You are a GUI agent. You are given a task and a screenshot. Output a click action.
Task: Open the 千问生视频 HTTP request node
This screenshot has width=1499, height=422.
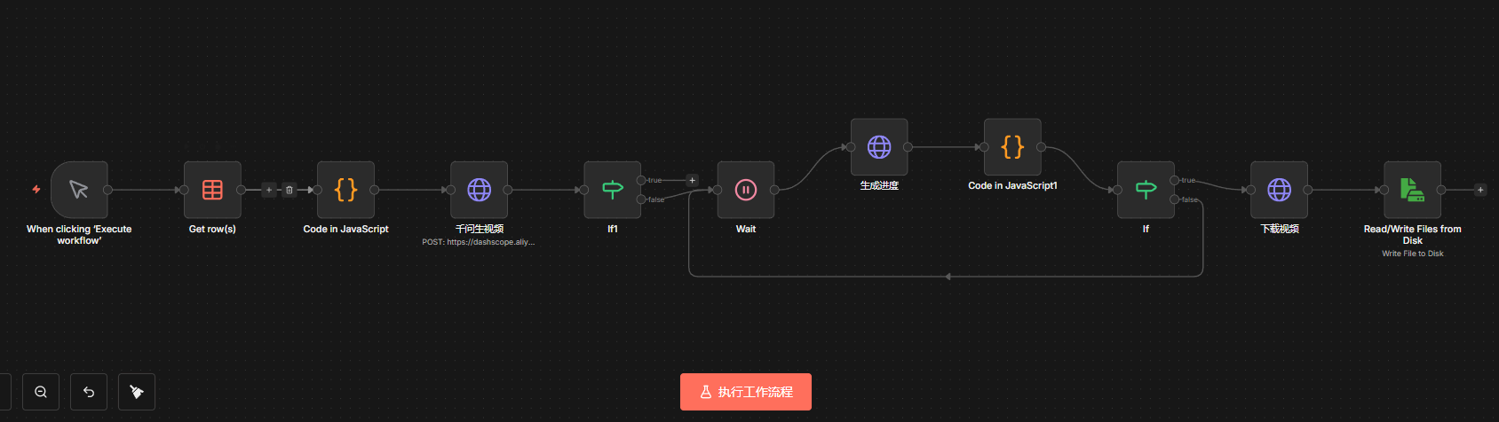coord(479,190)
